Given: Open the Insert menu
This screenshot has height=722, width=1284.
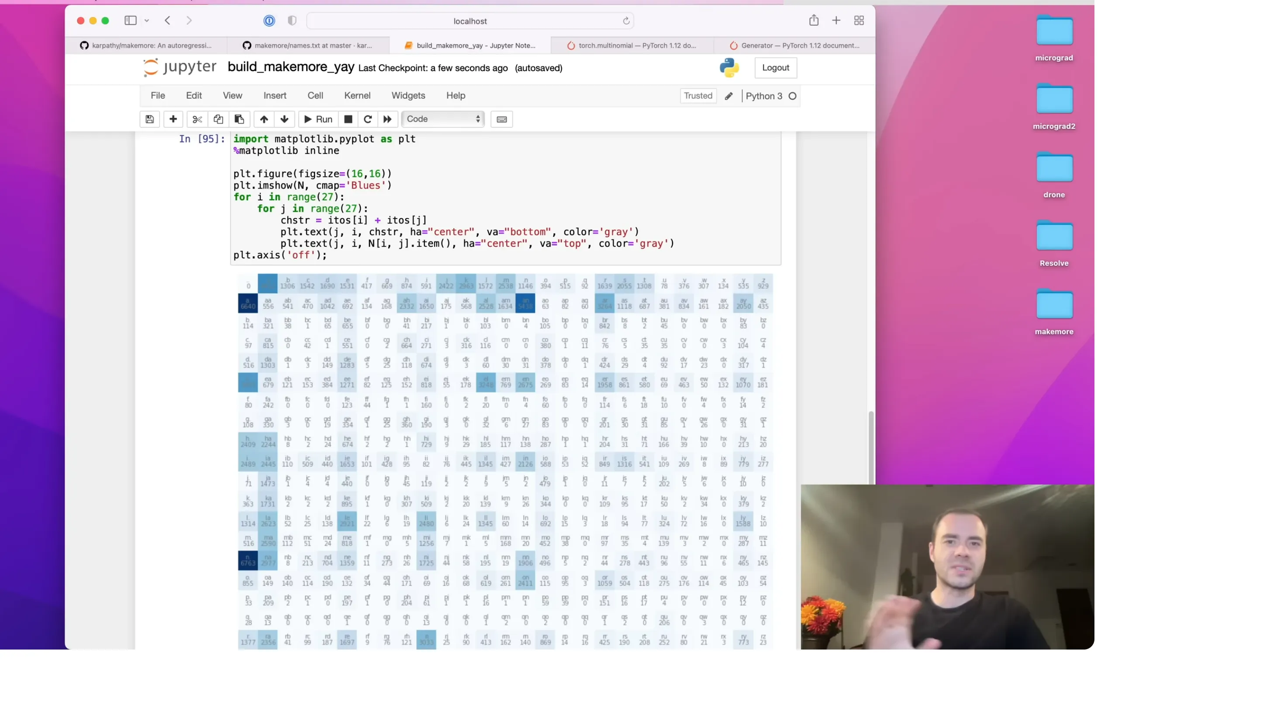Looking at the screenshot, I should pos(275,96).
